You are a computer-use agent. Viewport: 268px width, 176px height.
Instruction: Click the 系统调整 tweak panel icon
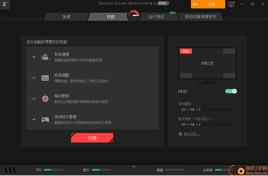(x=45, y=78)
